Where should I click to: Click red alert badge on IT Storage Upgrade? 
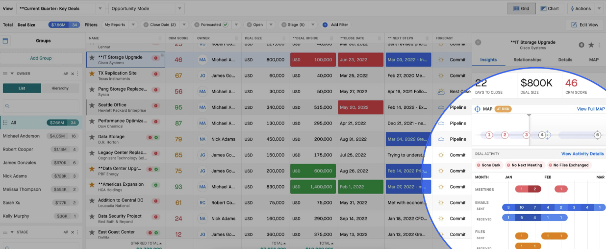tap(156, 58)
